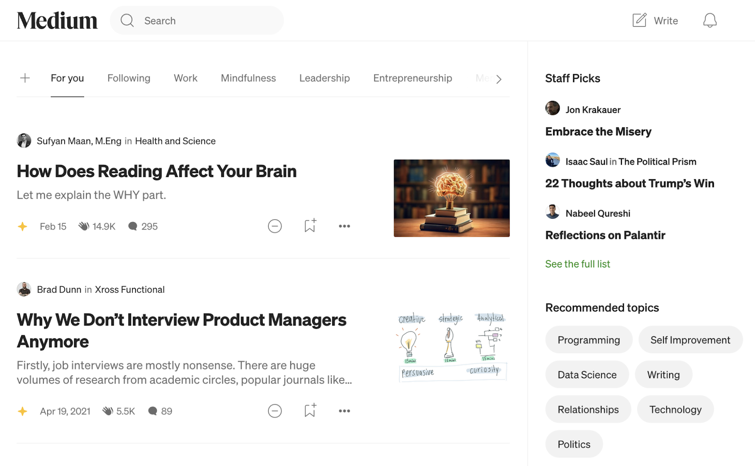The image size is (755, 466).
Task: Select the Programming recommended topic
Action: pyautogui.click(x=588, y=340)
